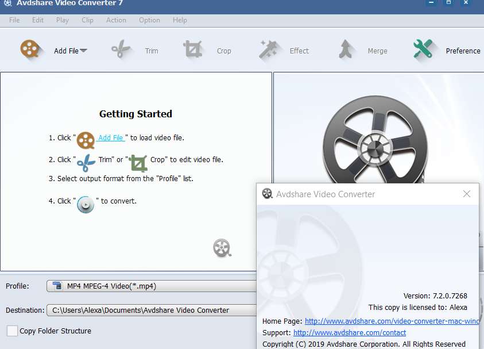Click the Merge toolbar label
The height and width of the screenshot is (349, 484).
pyautogui.click(x=378, y=51)
